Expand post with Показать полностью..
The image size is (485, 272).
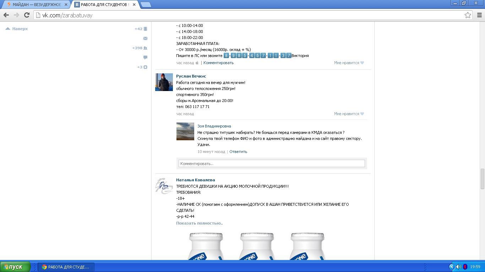[200, 223]
